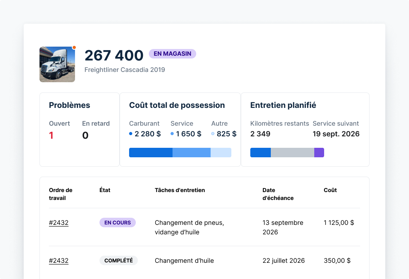Sort by Coût column header
409x279 pixels.
[330, 190]
